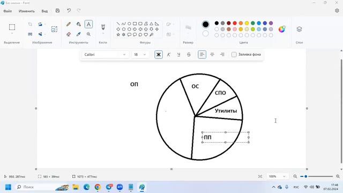Select the Magnifier tool
The image size is (343, 193).
coord(88,34)
